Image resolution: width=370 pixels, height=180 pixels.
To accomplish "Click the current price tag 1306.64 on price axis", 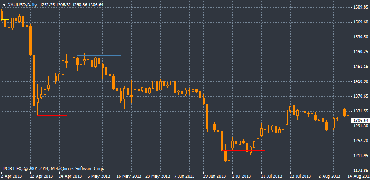I will 361,121.
